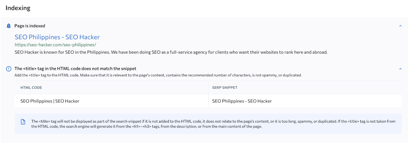Open the seo-hacker.com/seo-philippines URL link
This screenshot has height=143, width=408.
coord(55,45)
